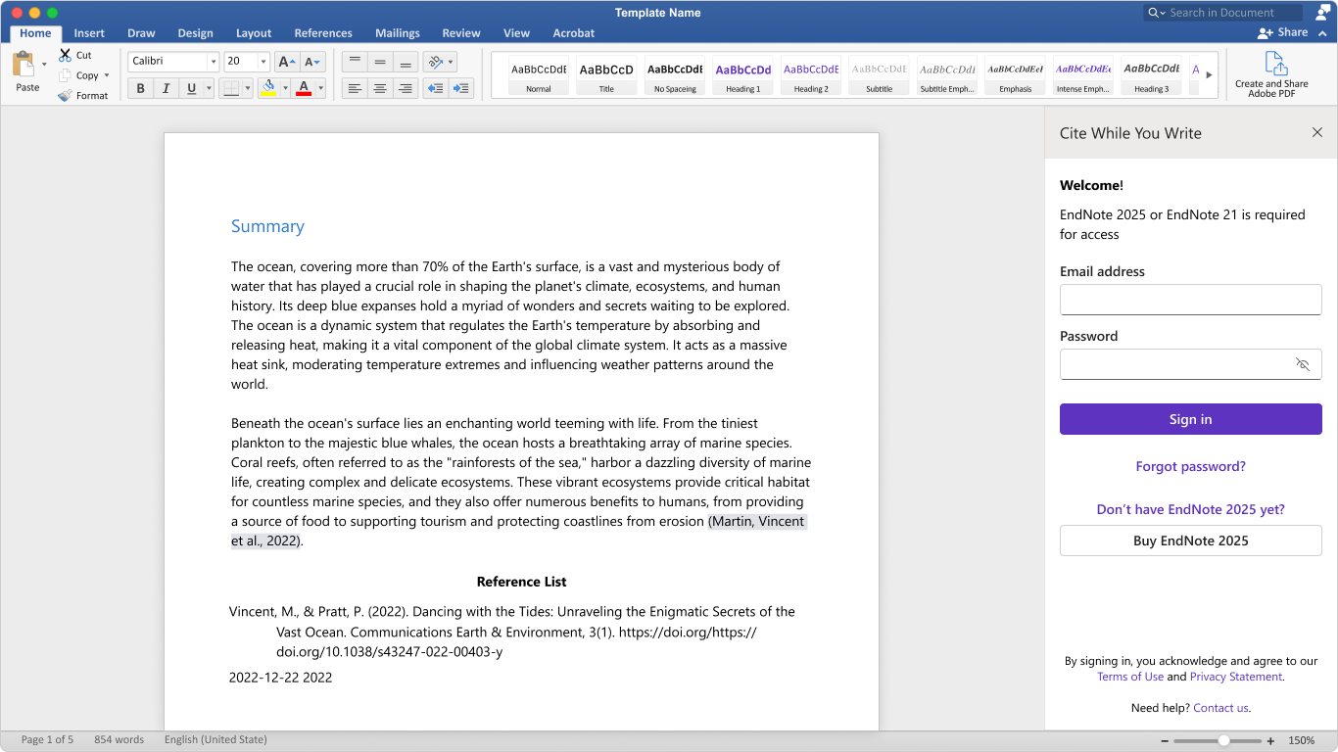Click the Search in Document box
Viewport: 1338px width, 752px height.
(x=1223, y=13)
